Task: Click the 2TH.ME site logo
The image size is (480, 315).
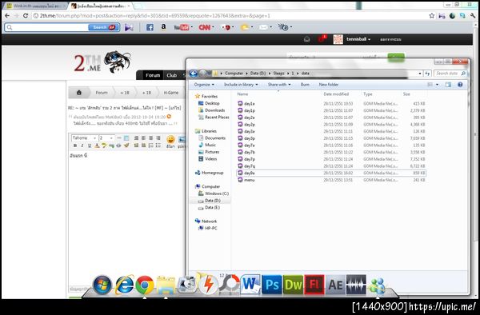Action: [102, 62]
